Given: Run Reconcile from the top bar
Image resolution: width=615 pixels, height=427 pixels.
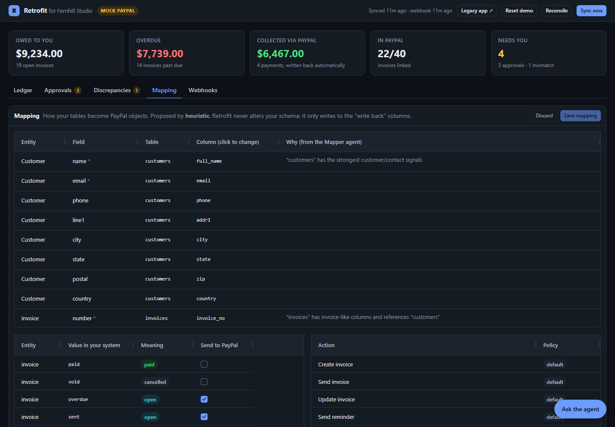Looking at the screenshot, I should point(556,11).
